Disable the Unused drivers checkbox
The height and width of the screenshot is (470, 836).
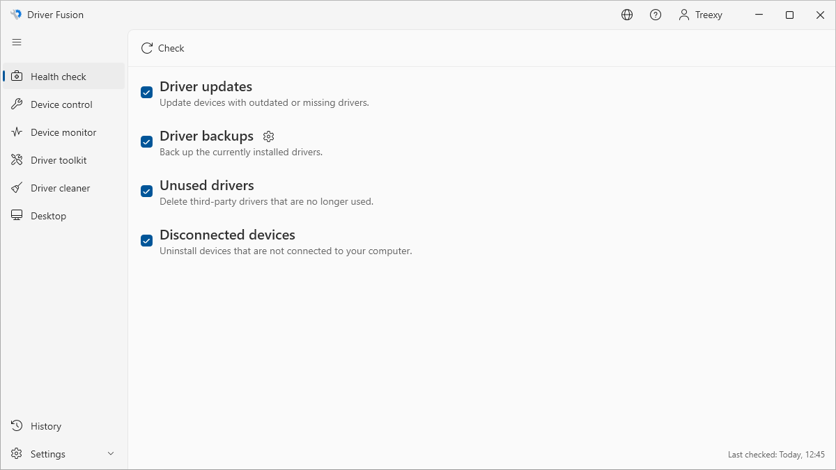click(147, 191)
